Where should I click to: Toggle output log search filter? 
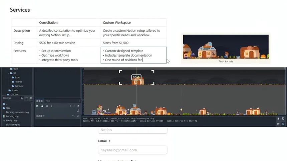click(283, 124)
